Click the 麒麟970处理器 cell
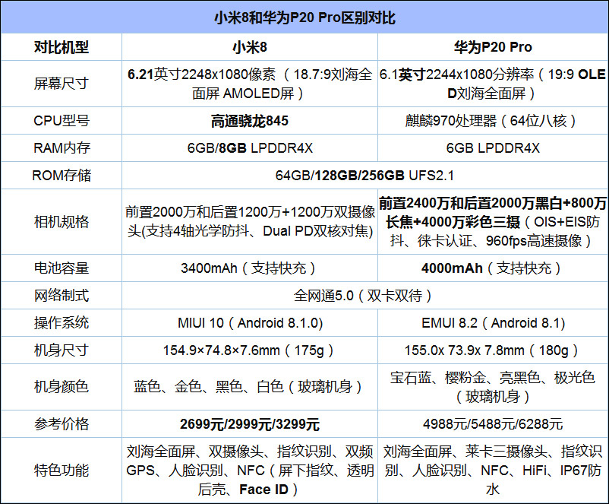This screenshot has height=504, width=609. click(493, 121)
